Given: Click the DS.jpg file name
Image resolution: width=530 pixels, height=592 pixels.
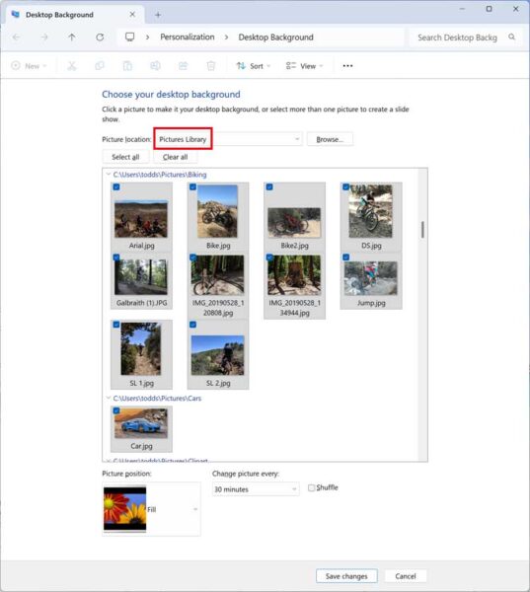Looking at the screenshot, I should tap(371, 246).
